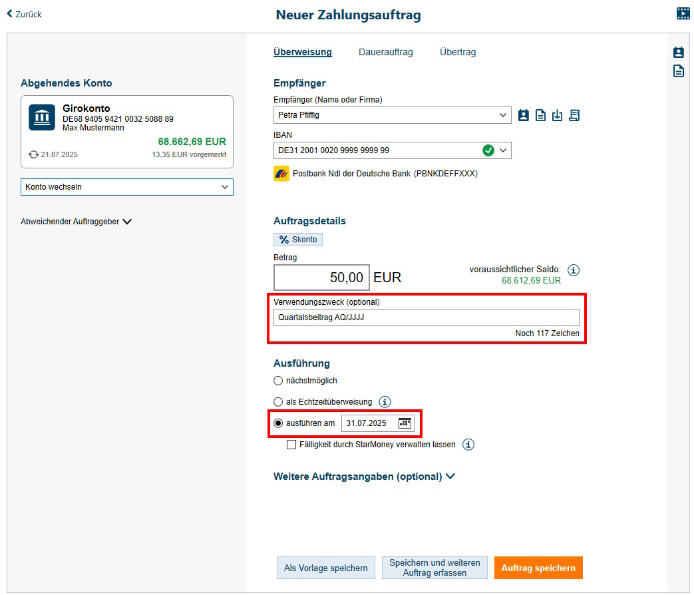Choose 'als Echtzeitüberweisung' radio button

tap(278, 402)
